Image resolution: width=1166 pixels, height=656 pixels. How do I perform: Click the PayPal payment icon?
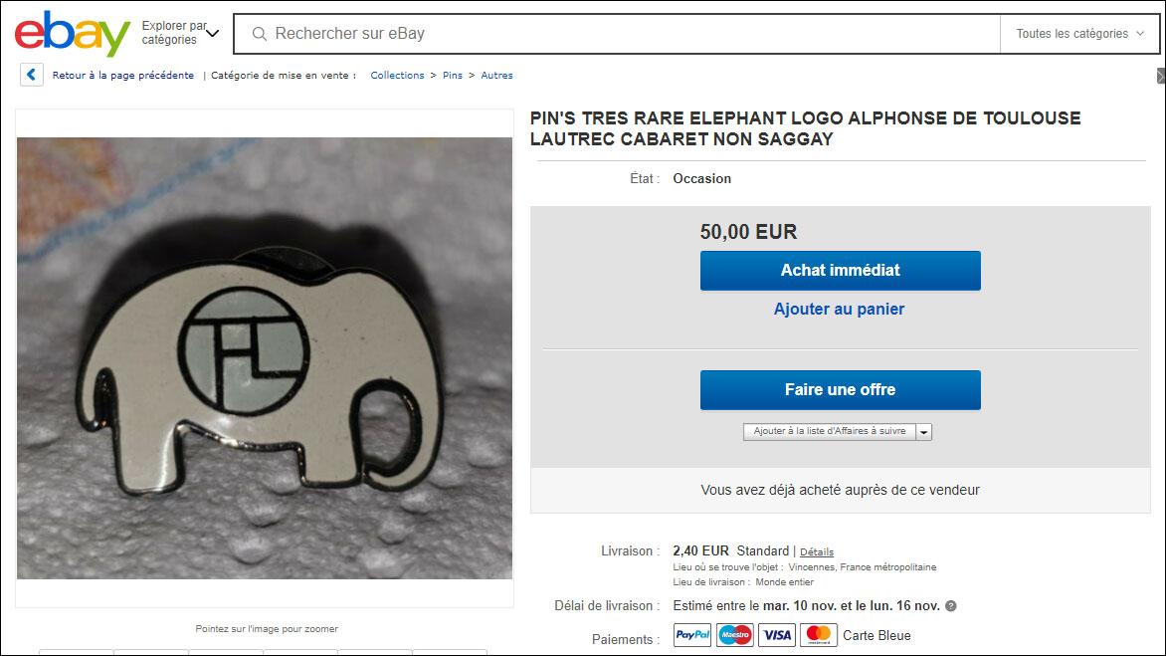tap(692, 635)
